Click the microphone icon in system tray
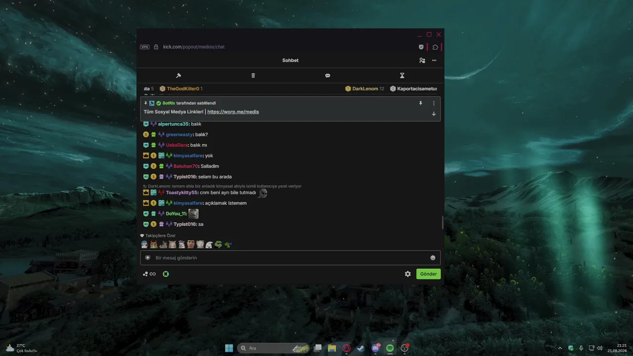Screen dimensions: 633x356 pos(581,348)
